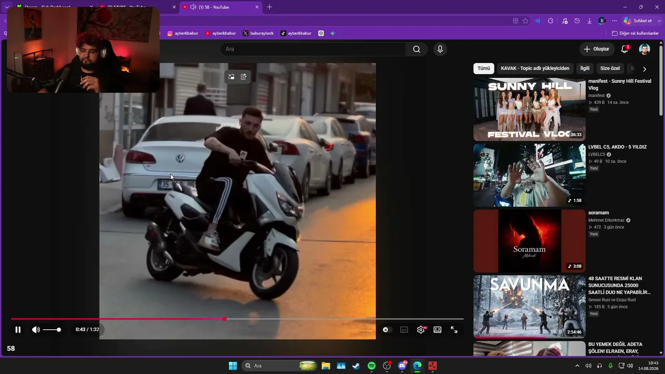Image resolution: width=665 pixels, height=374 pixels.
Task: Open the browser profile avatar
Action: tap(602, 21)
